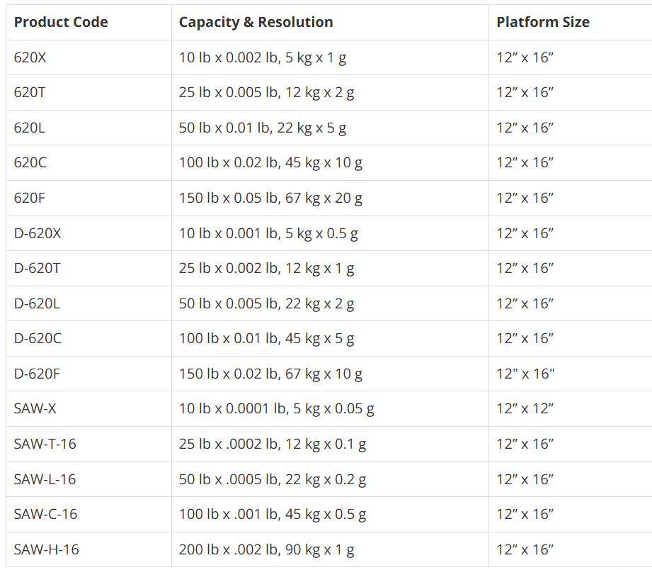Select the D-620X product code
This screenshot has width=652, height=570.
(38, 233)
